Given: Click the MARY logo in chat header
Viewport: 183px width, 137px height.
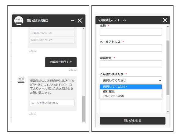Looking at the screenshot, I should tap(19, 21).
